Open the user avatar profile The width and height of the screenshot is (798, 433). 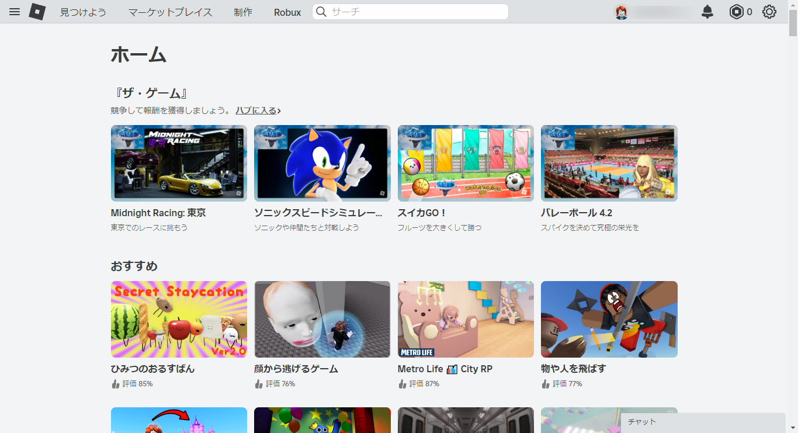click(621, 12)
